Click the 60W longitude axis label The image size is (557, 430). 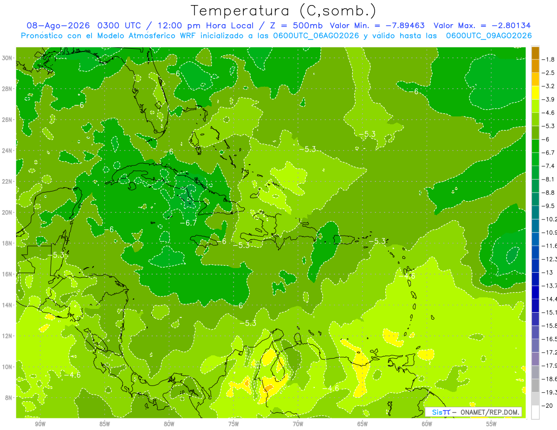(427, 424)
